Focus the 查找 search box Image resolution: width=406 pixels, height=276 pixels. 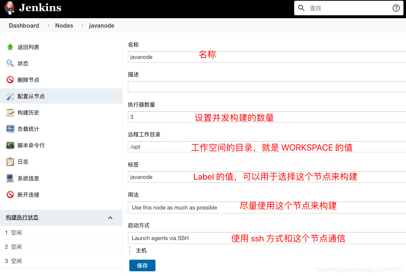348,8
